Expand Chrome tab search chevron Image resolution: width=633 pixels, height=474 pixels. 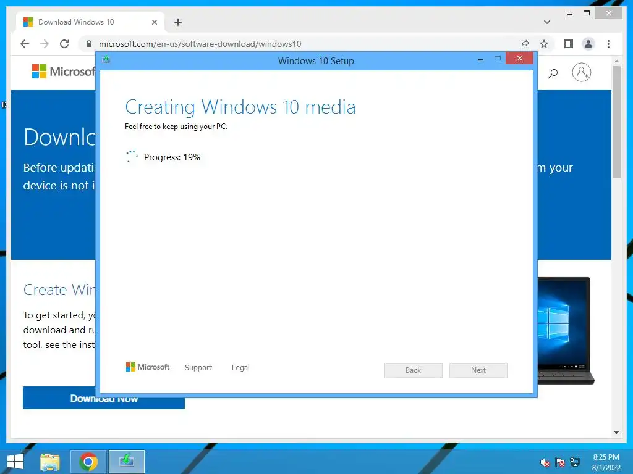[546, 22]
